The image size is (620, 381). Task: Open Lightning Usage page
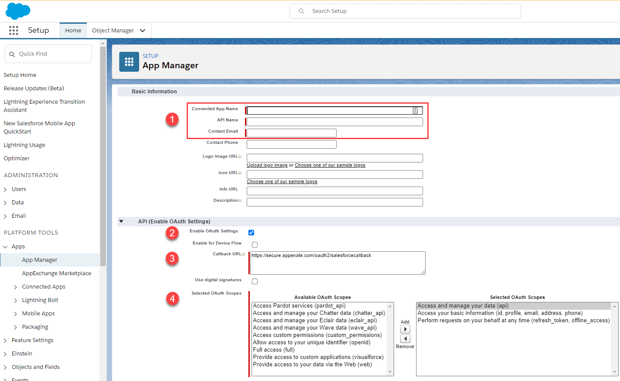(x=24, y=145)
